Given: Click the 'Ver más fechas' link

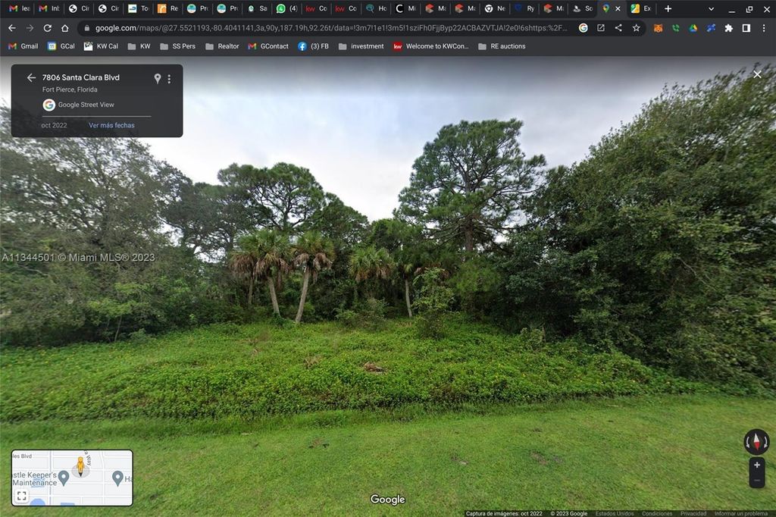Looking at the screenshot, I should (111, 125).
